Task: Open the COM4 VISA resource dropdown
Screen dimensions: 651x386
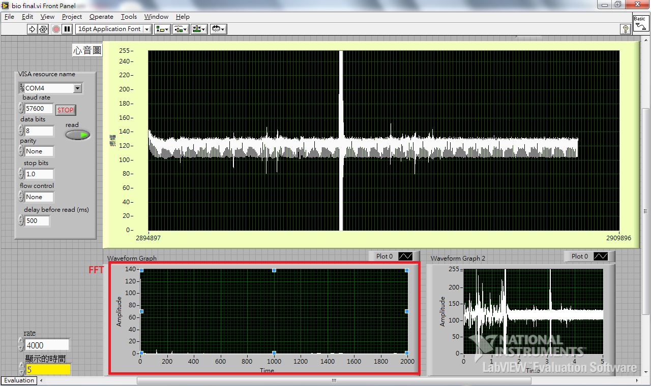Action: [77, 88]
